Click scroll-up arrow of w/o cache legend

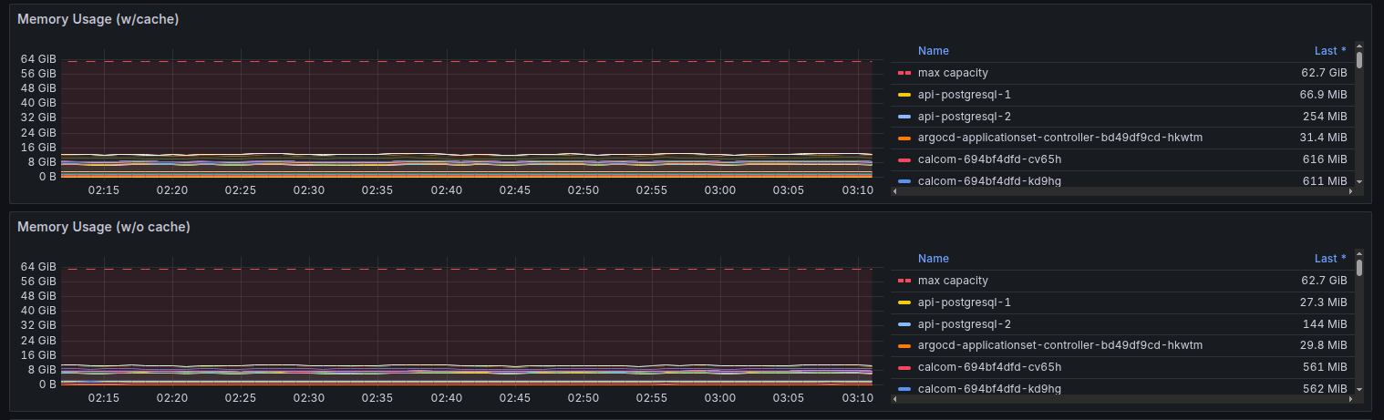click(1359, 253)
